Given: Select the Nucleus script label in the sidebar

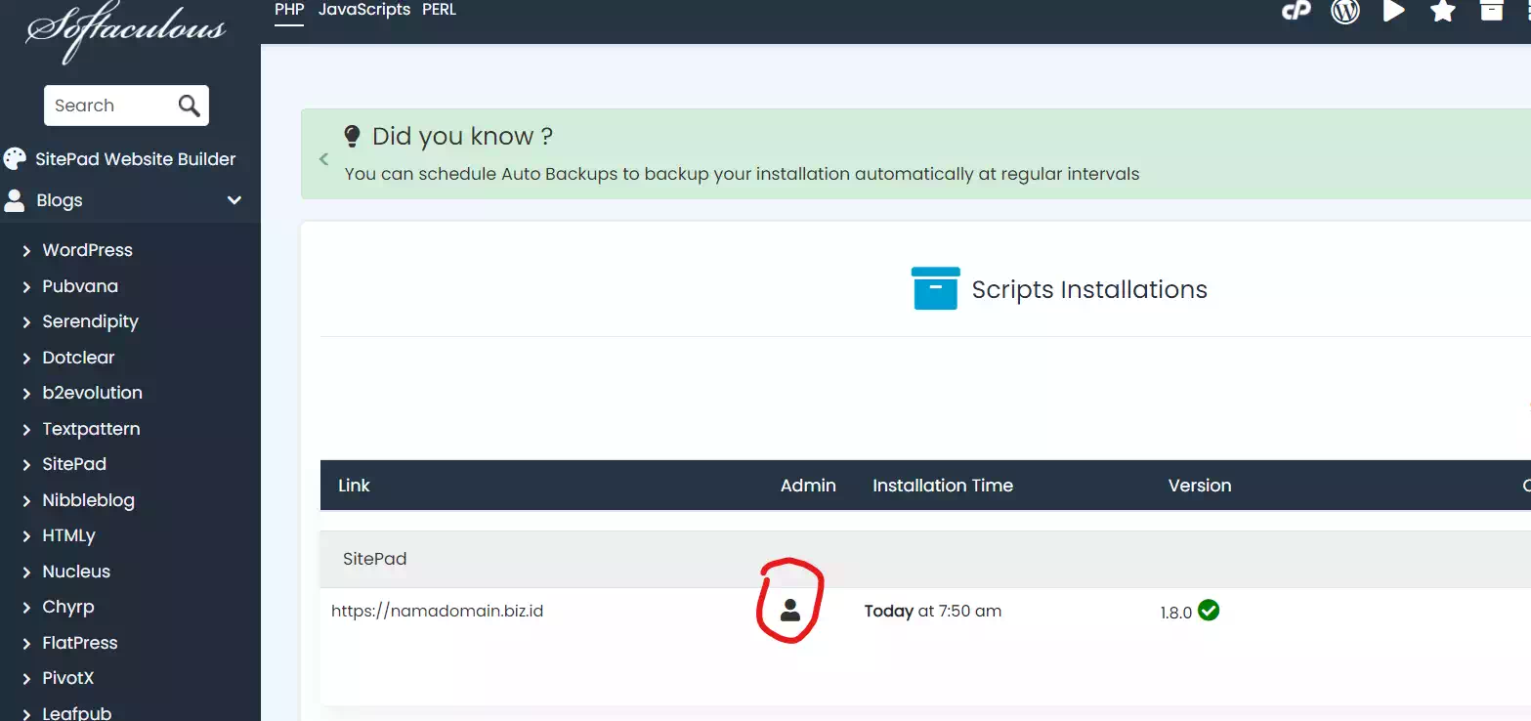Looking at the screenshot, I should coord(76,572).
